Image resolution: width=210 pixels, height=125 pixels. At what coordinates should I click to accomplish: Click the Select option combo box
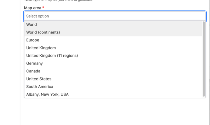[115, 16]
